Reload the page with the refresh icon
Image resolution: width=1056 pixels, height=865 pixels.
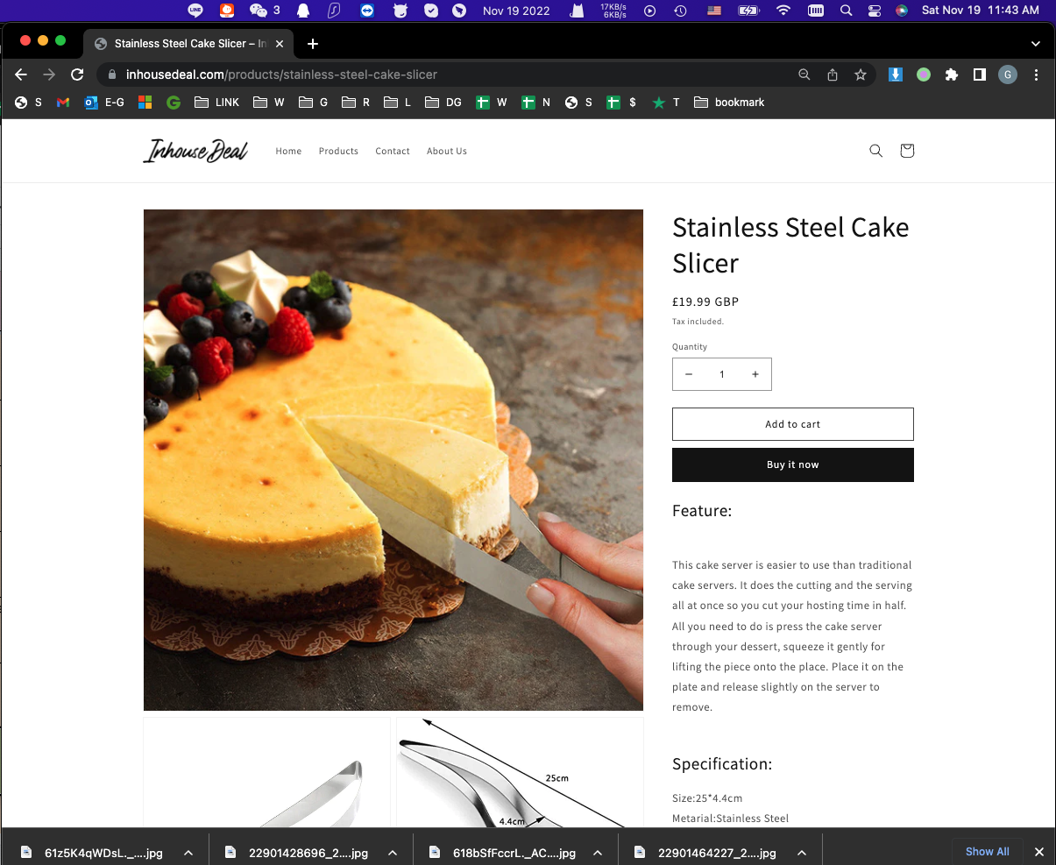(77, 74)
